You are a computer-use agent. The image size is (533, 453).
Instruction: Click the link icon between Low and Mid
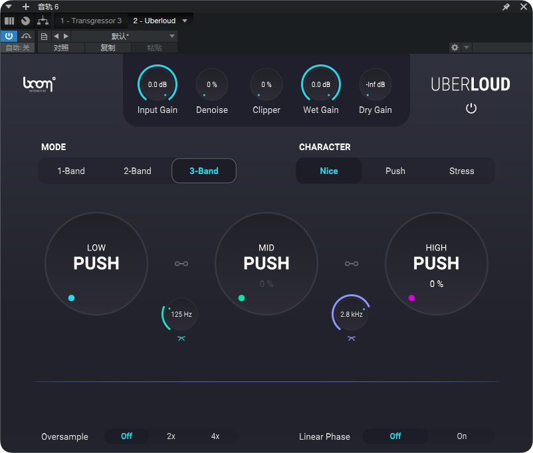click(181, 264)
